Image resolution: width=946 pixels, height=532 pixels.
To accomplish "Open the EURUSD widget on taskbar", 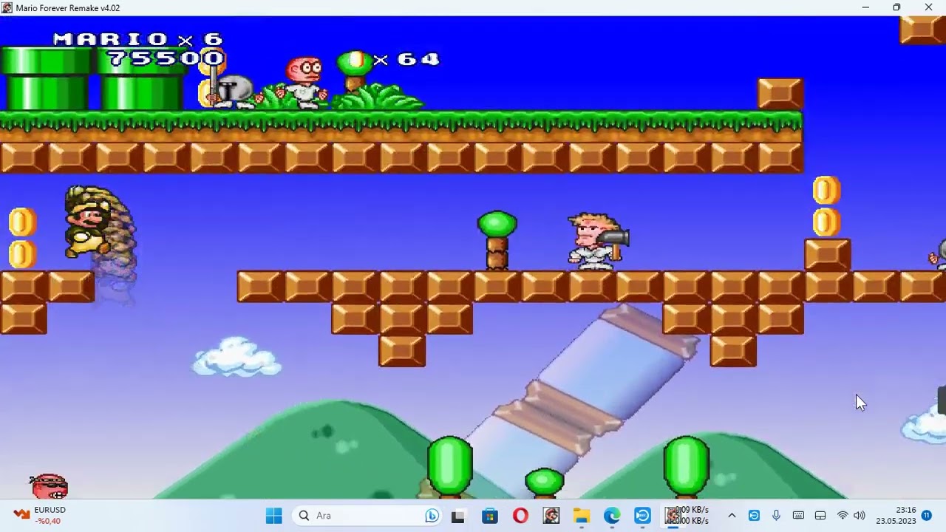I will click(41, 515).
